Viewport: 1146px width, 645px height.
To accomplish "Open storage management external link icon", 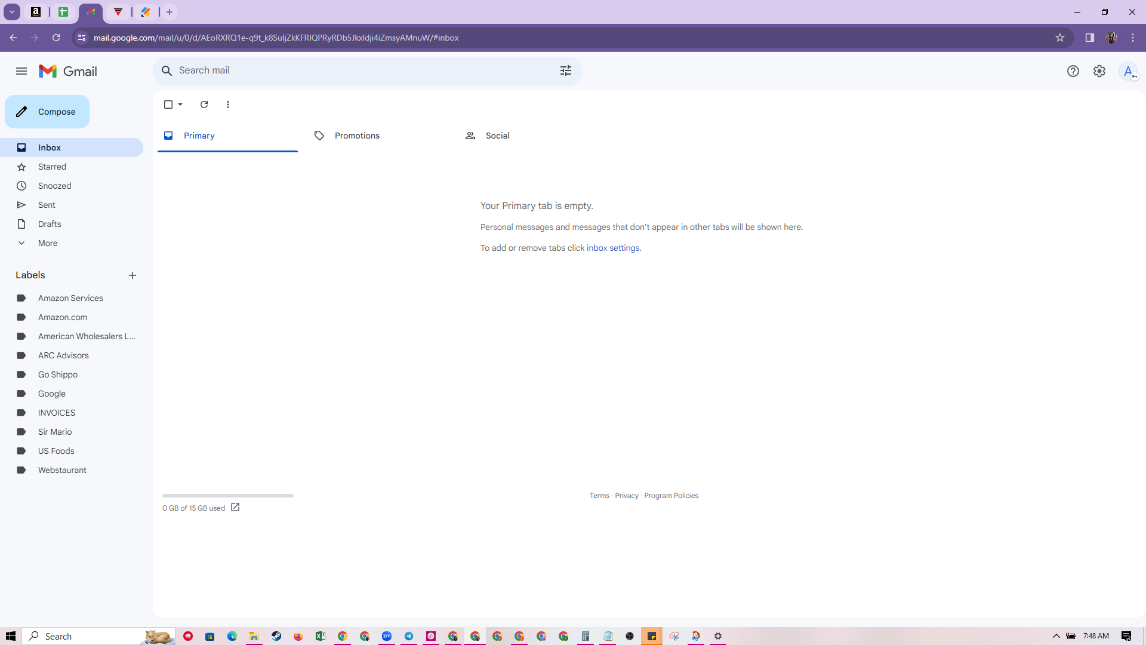I will tap(235, 508).
